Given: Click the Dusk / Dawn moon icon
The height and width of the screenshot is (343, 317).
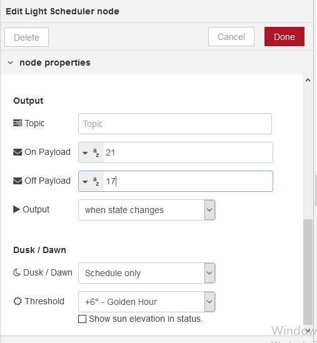Looking at the screenshot, I should coord(17,272).
